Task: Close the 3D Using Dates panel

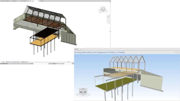Action: pyautogui.click(x=179, y=52)
